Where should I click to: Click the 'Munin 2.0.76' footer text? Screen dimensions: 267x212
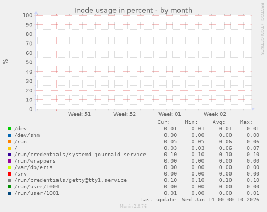tap(133, 206)
